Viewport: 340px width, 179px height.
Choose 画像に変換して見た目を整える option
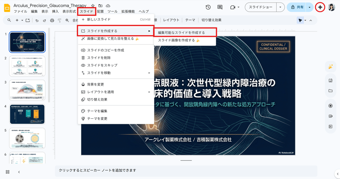tap(116, 39)
